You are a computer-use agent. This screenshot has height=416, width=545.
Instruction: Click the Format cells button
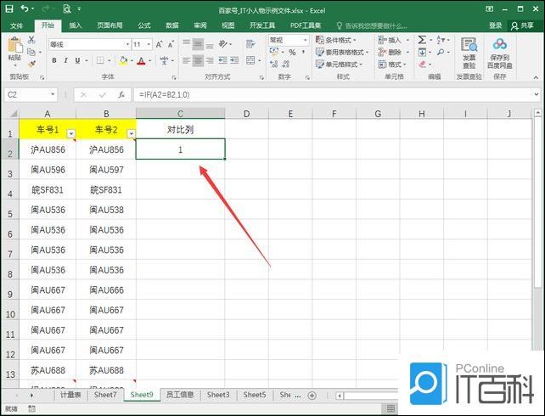(x=392, y=65)
